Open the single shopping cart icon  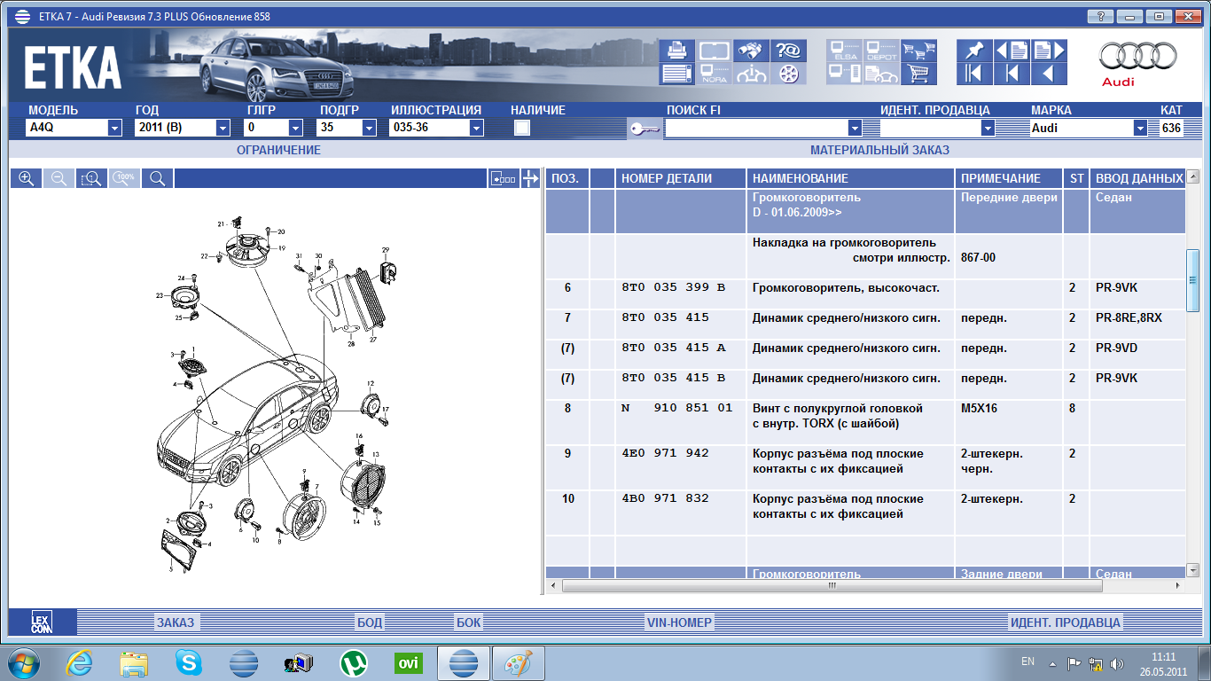[919, 74]
